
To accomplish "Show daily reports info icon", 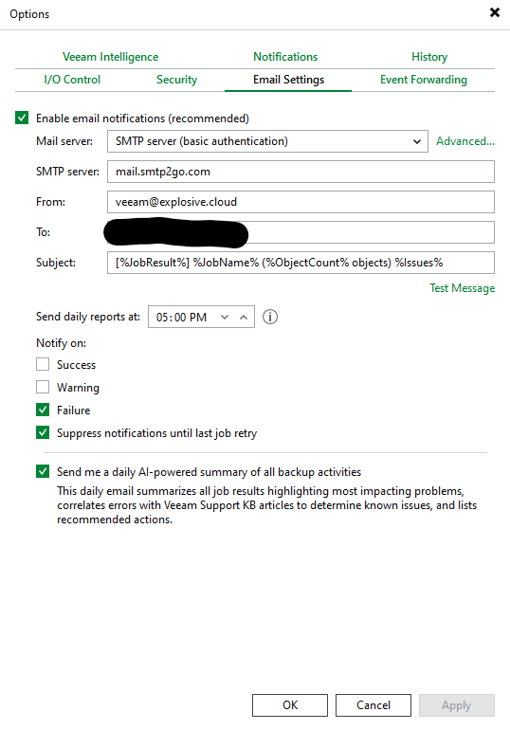I will point(270,317).
